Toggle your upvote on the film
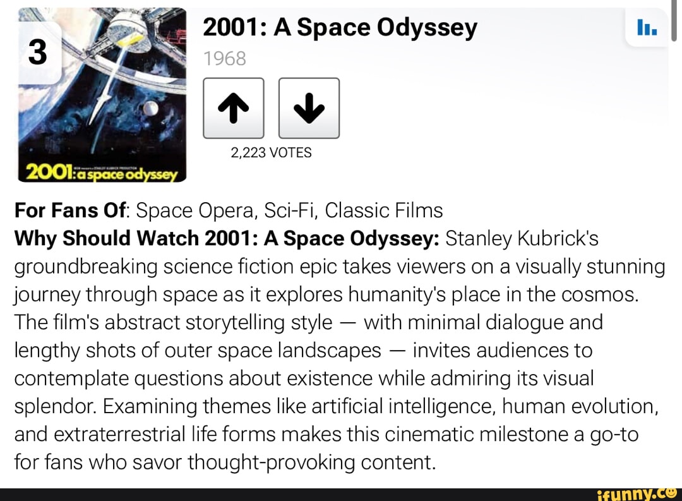Screen dimensions: 682x501 pyautogui.click(x=233, y=107)
